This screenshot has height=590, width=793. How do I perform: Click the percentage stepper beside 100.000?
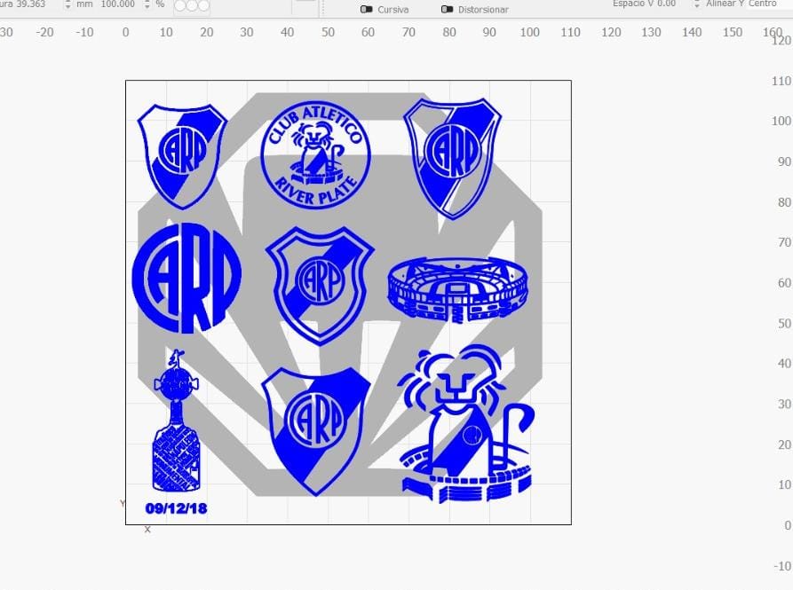[147, 4]
